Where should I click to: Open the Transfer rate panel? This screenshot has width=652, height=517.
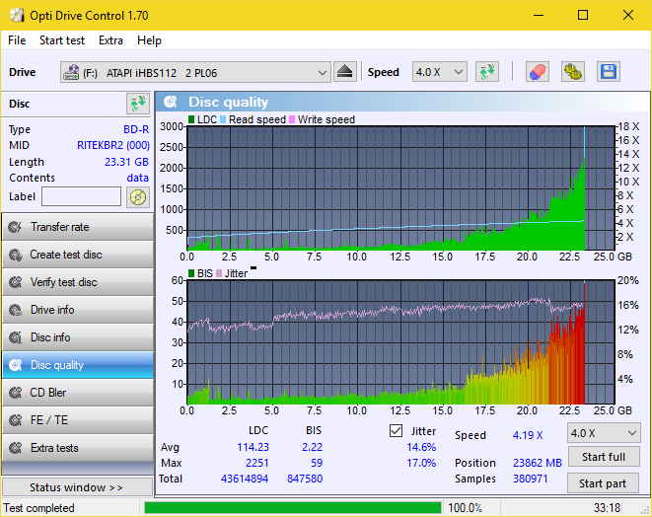point(77,227)
